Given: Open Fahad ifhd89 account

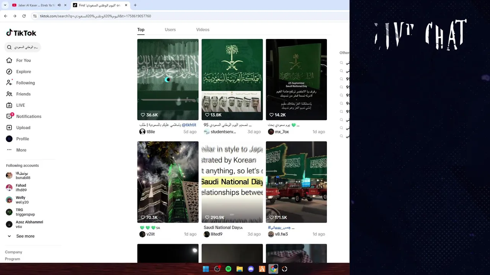Looking at the screenshot, I should click(x=21, y=188).
